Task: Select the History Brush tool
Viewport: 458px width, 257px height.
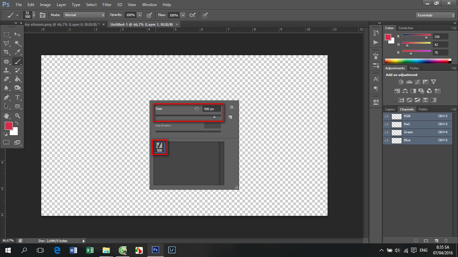Action: pyautogui.click(x=17, y=70)
